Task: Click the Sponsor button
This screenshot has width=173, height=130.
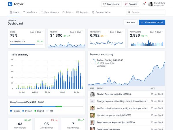Action: tap(131, 4)
